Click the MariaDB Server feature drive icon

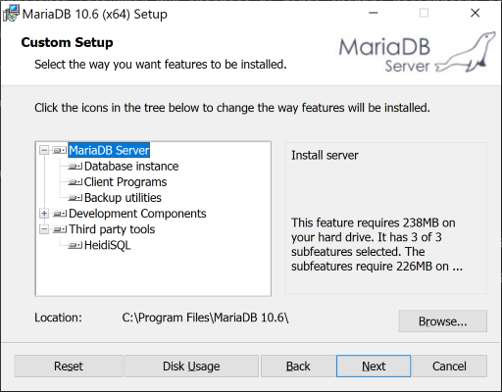(60, 150)
